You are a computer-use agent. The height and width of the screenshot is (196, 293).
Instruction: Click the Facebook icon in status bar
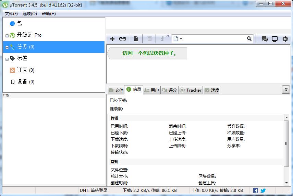point(256,191)
